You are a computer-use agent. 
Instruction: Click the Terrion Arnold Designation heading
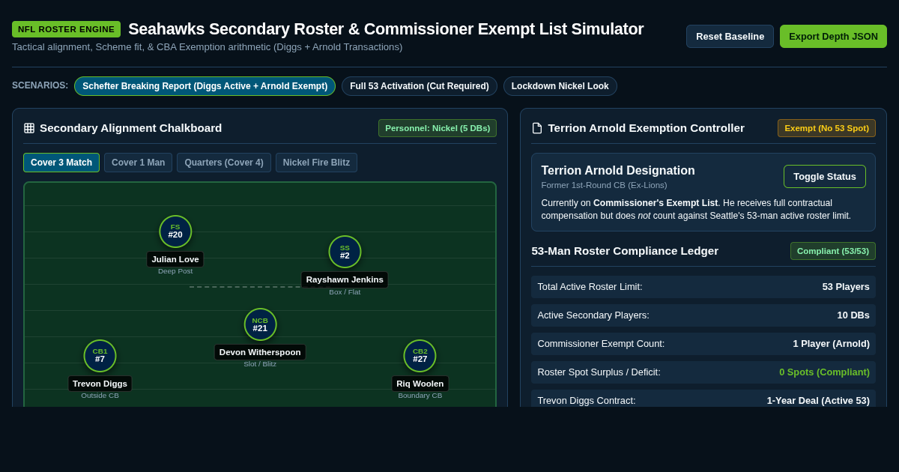coord(618,171)
